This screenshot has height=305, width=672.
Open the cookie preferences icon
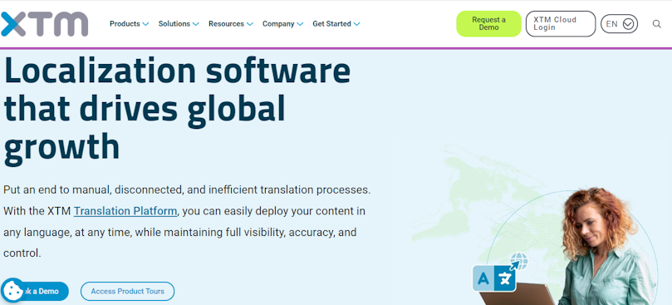12,290
